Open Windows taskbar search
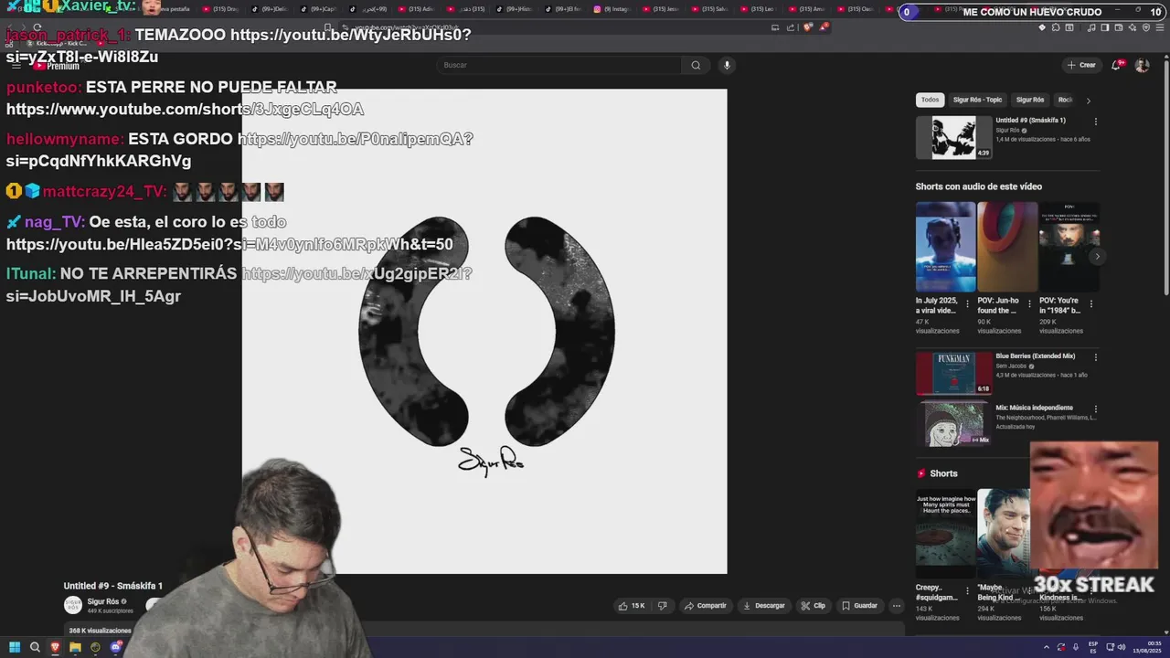1170x658 pixels. coord(35,647)
